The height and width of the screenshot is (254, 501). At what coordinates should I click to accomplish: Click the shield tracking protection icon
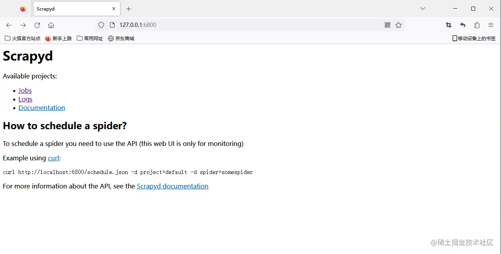pyautogui.click(x=101, y=25)
